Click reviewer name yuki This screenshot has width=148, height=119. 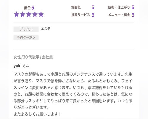[x=17, y=66]
